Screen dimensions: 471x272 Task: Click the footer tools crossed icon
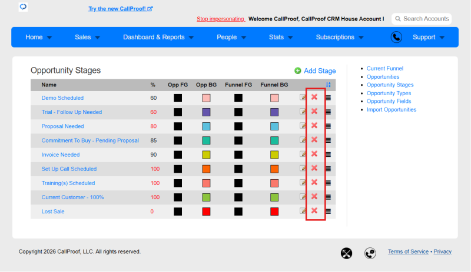click(346, 253)
